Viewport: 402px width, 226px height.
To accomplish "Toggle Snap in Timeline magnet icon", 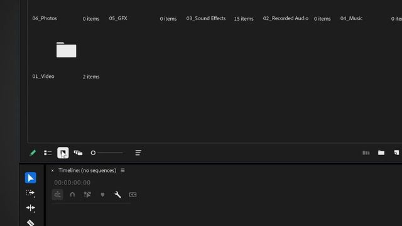I will [72, 195].
